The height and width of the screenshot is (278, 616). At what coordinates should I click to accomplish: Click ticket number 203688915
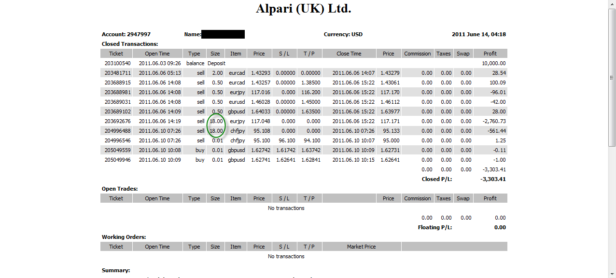point(117,83)
